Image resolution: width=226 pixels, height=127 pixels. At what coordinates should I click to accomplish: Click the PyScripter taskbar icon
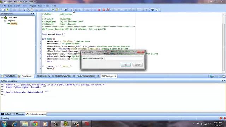point(66,124)
